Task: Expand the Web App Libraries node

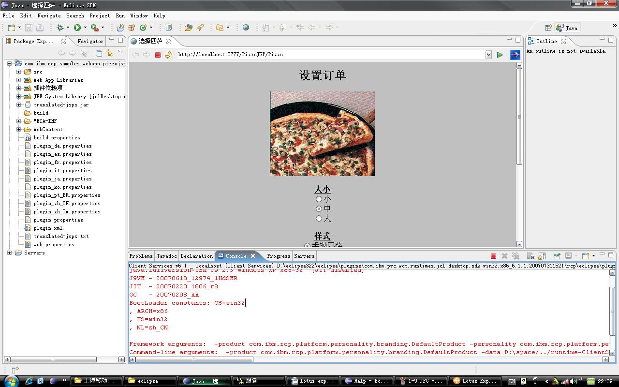Action: click(19, 80)
